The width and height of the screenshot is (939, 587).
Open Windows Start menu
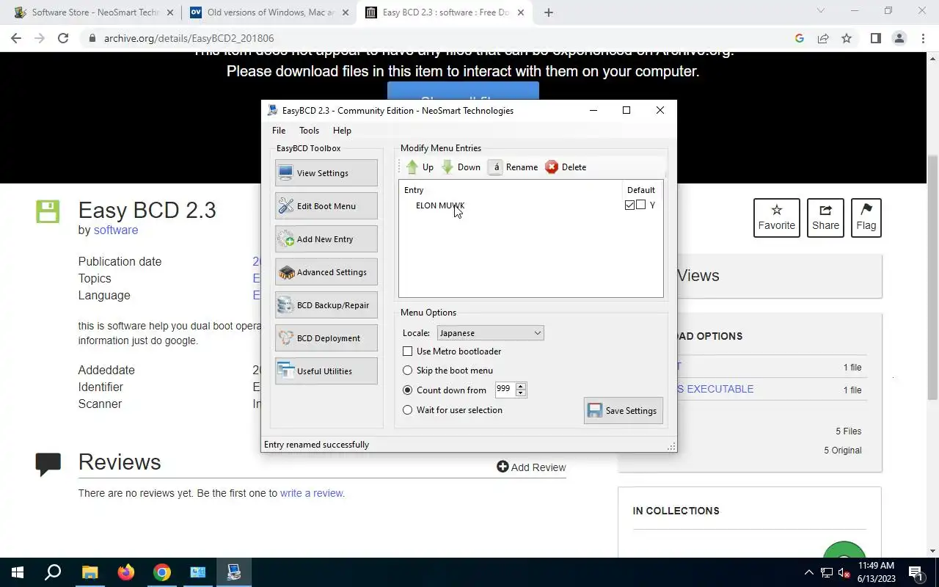point(18,572)
